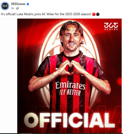Click the globe public audience icon
The height and width of the screenshot is (134, 123).
[x=17, y=8]
